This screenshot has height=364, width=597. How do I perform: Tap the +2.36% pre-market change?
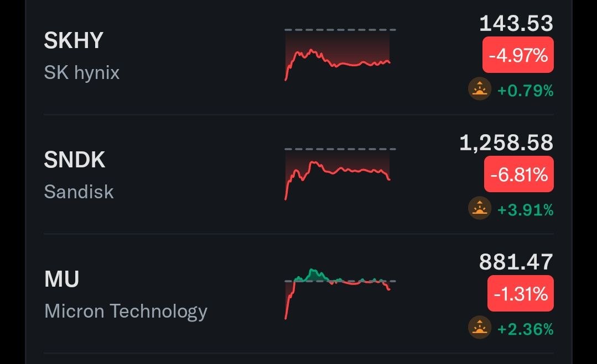pos(526,329)
